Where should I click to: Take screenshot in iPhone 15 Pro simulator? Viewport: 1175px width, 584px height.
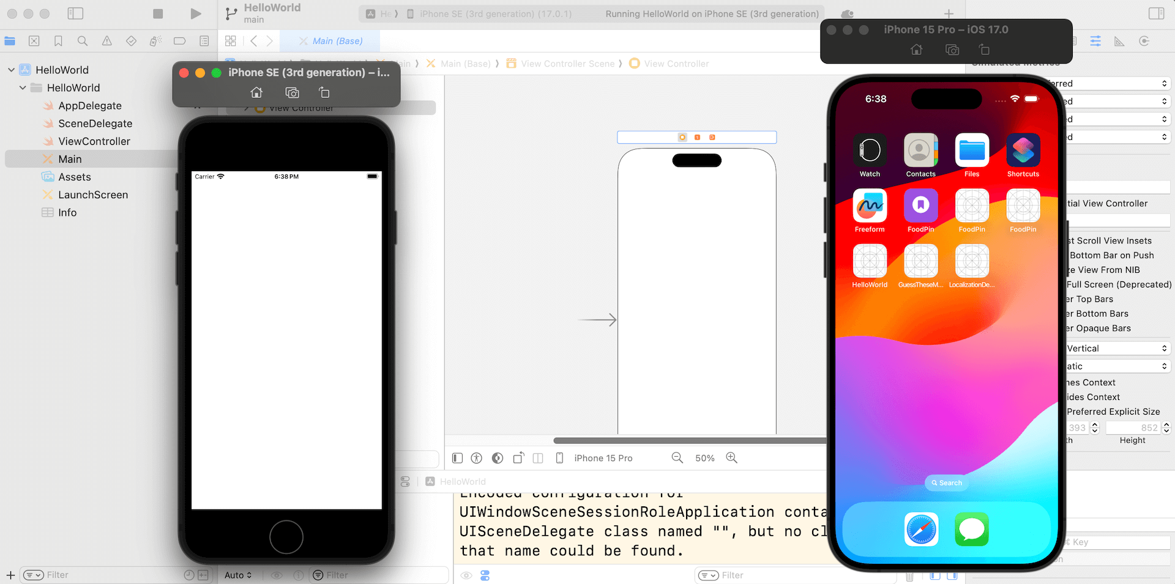tap(952, 50)
